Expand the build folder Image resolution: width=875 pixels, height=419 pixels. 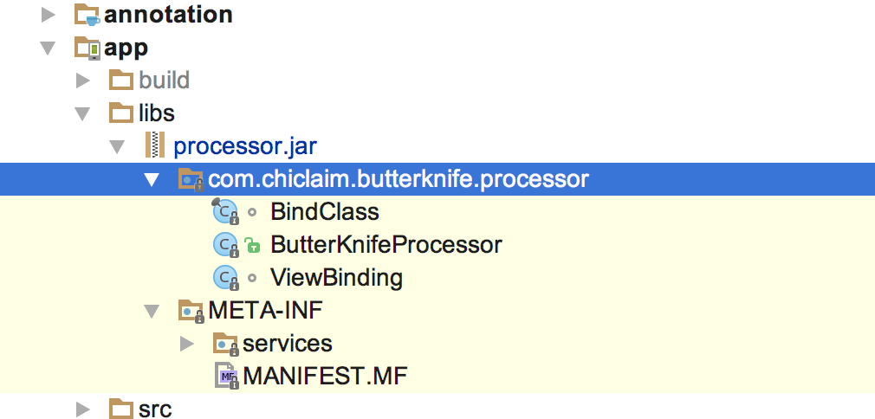[83, 81]
